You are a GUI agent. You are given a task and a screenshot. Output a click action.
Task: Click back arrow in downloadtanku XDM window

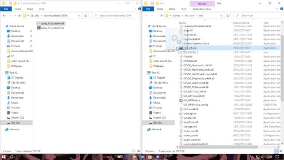[x=4, y=16]
